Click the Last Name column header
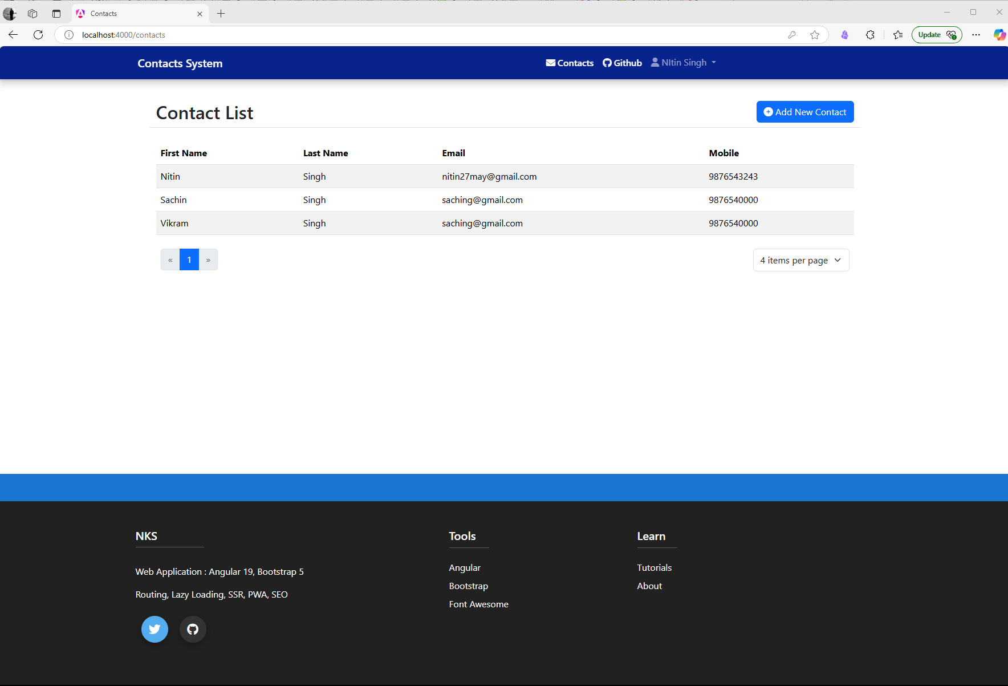 coord(326,153)
